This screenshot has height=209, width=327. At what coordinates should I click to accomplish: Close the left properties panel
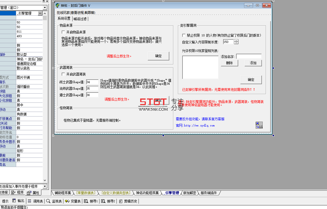(47, 1)
